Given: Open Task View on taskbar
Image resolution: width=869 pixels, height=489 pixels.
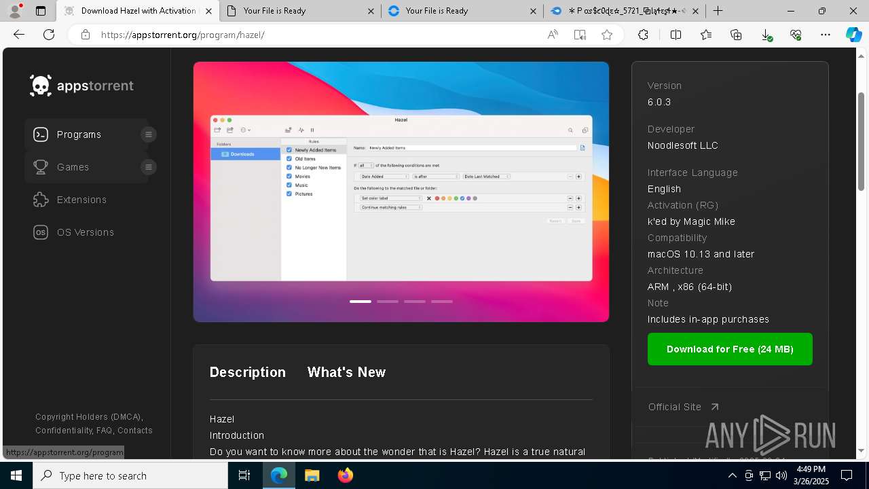Looking at the screenshot, I should click(x=244, y=475).
